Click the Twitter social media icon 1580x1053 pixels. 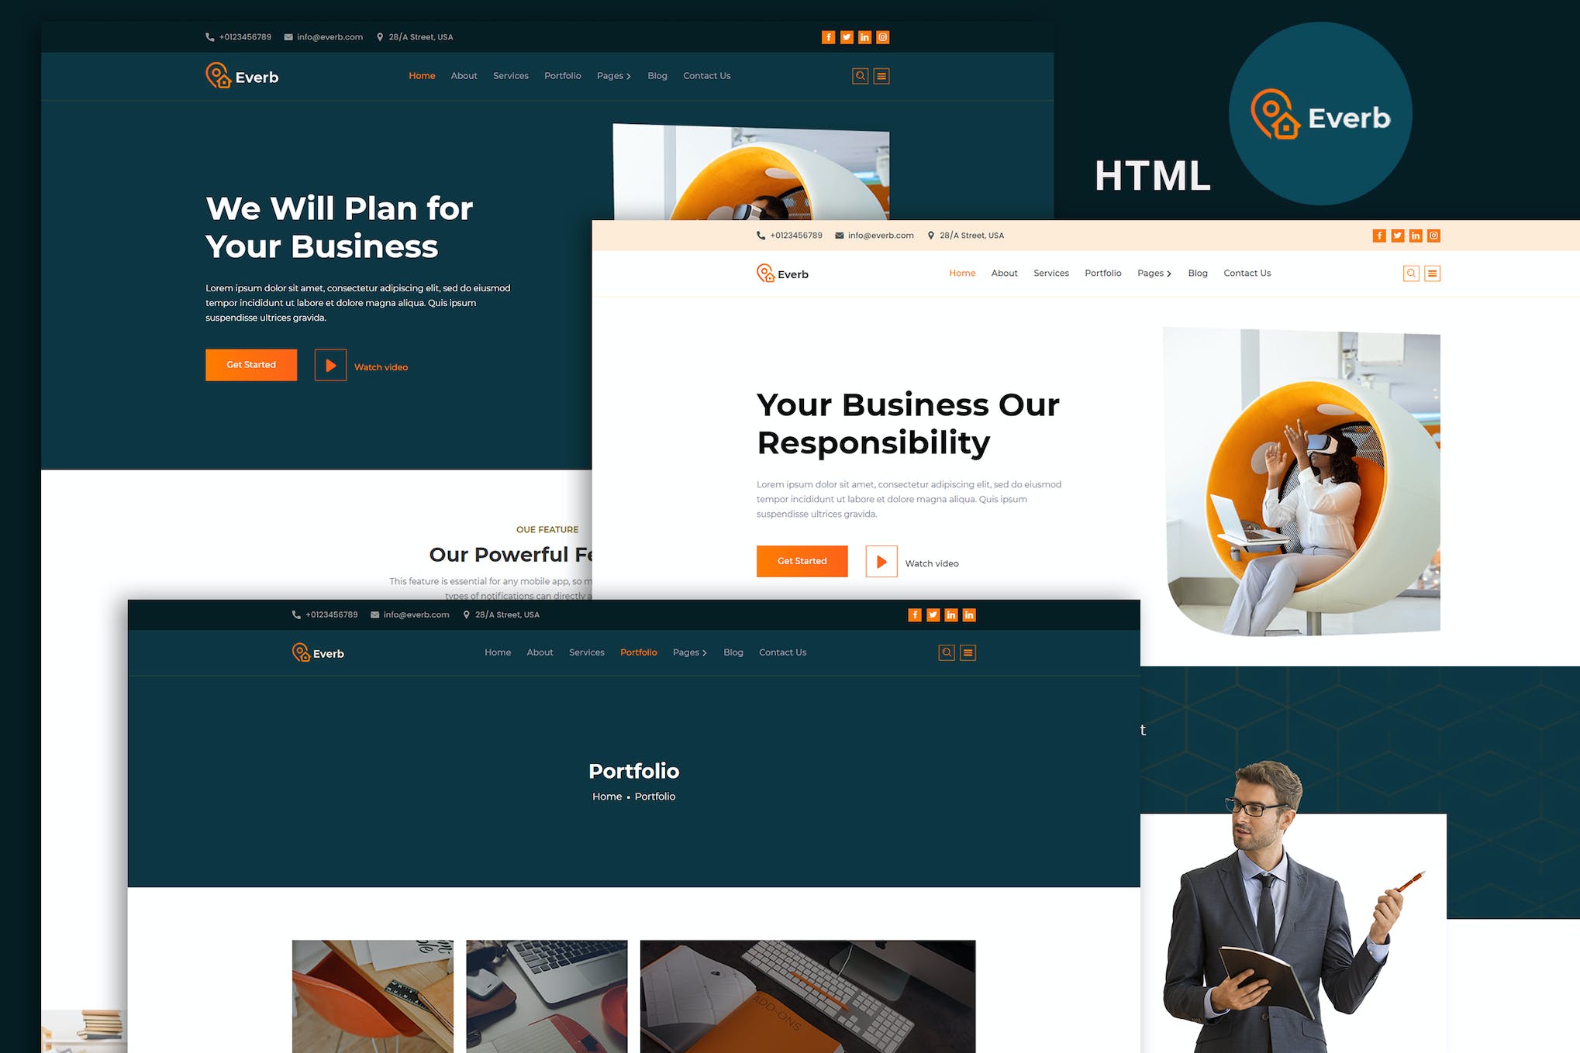847,38
